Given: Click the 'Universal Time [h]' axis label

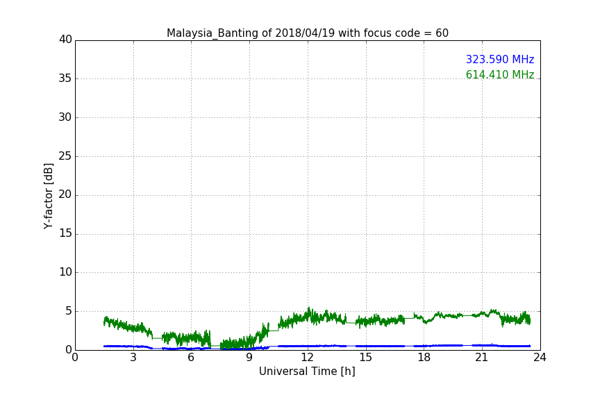Looking at the screenshot, I should 307,372.
